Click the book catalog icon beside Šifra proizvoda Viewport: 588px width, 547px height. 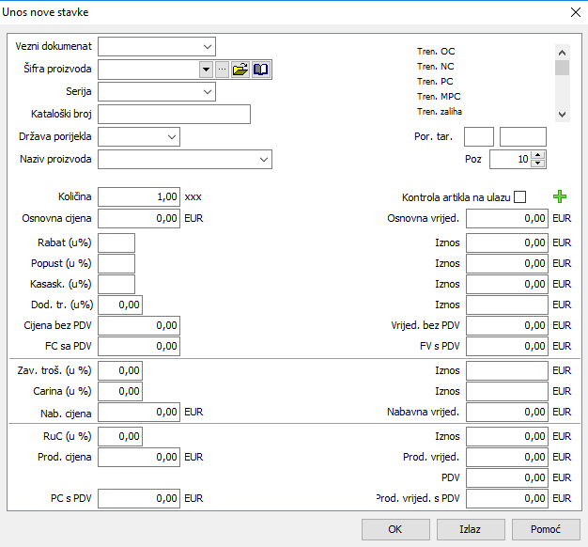pyautogui.click(x=261, y=70)
